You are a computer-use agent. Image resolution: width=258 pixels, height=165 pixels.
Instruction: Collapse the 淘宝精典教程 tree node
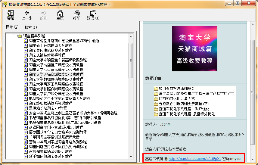tap(14, 36)
